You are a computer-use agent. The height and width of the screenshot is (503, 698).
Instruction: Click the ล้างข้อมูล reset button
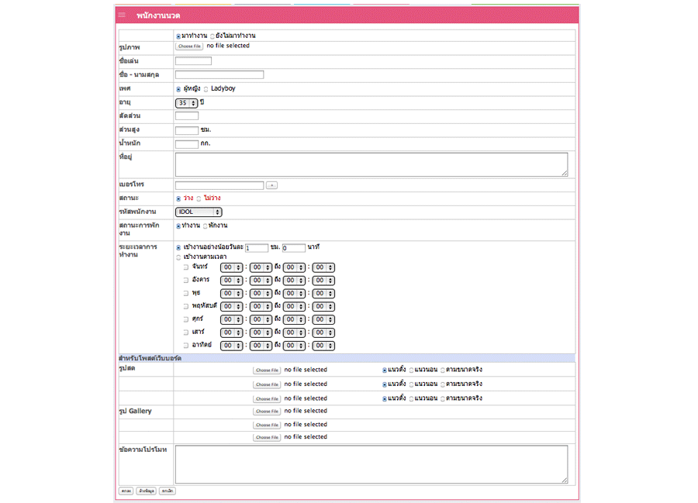click(146, 491)
